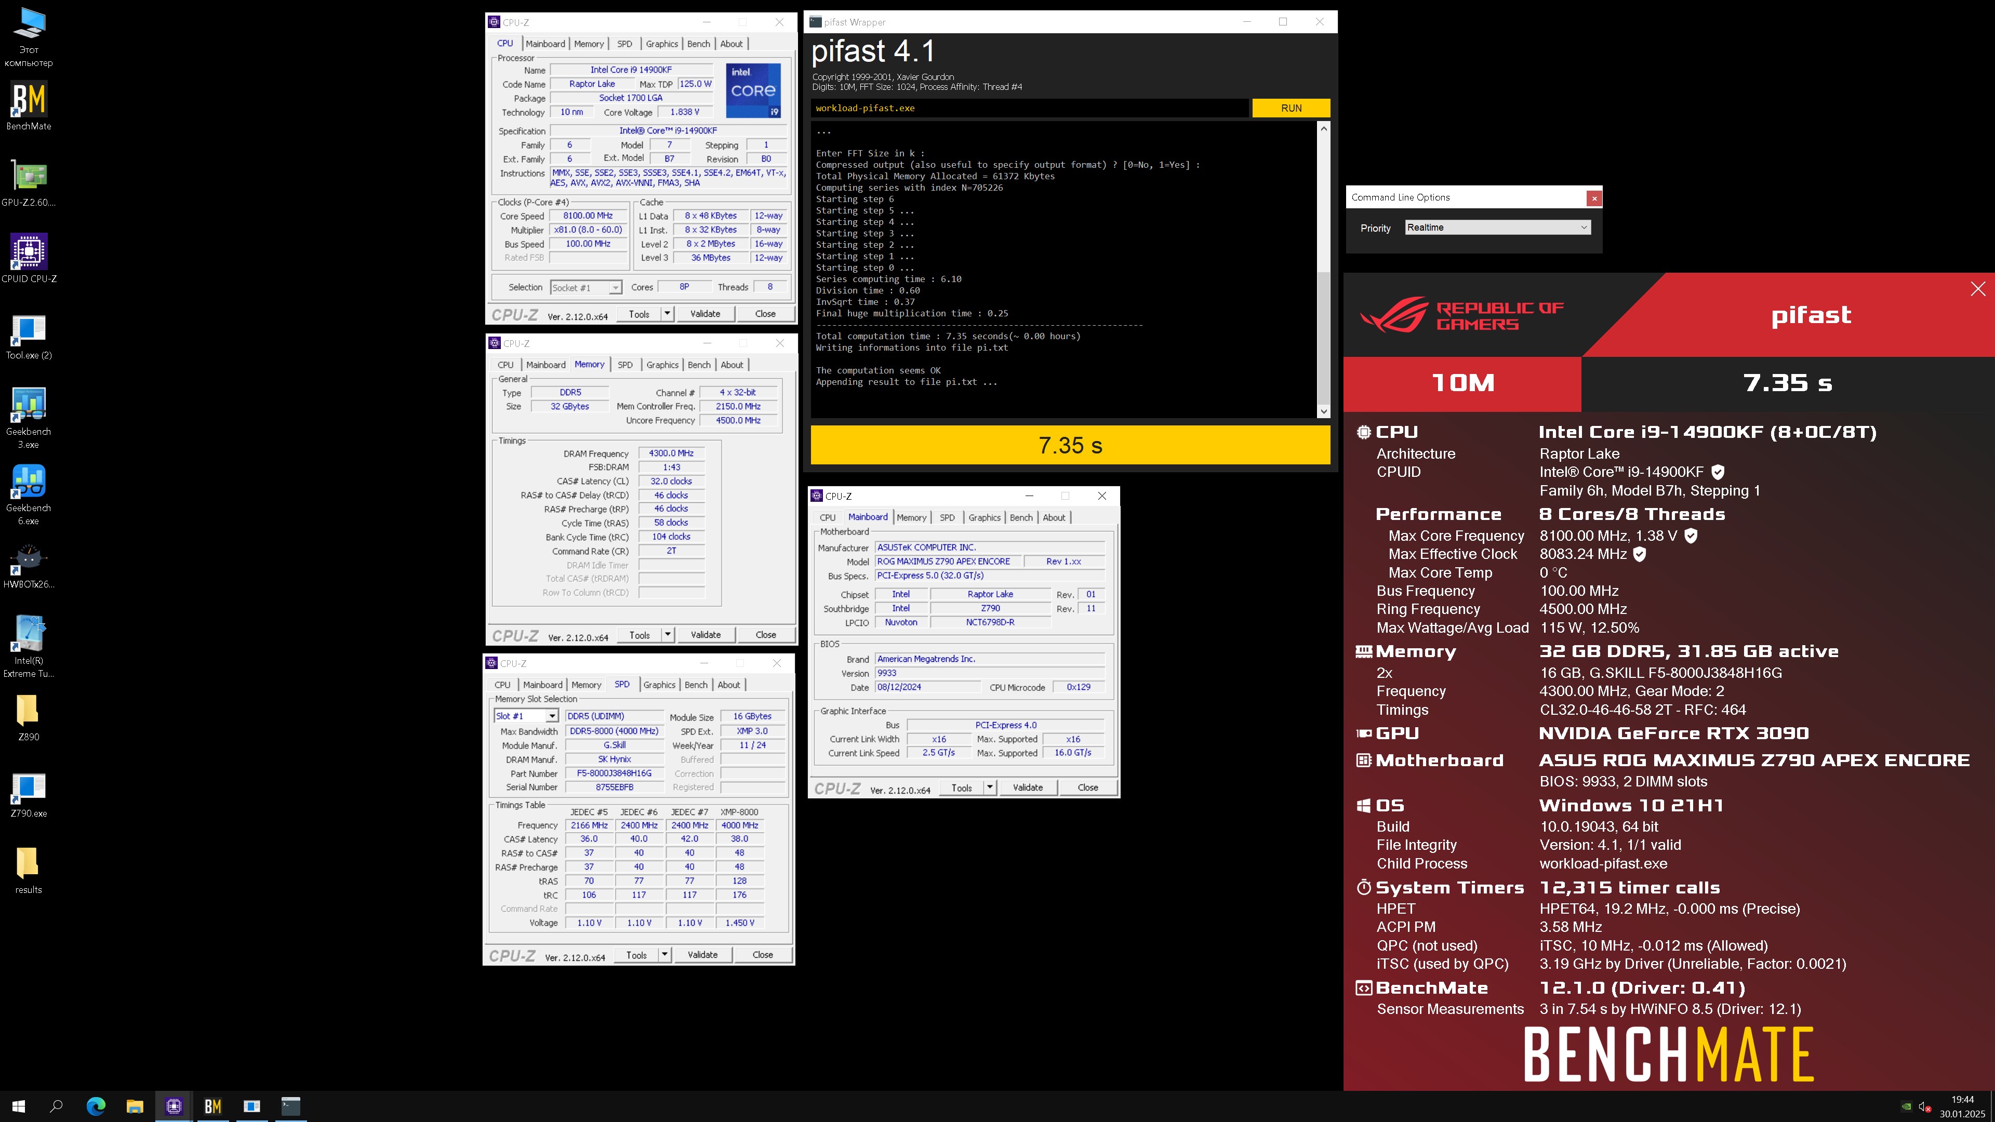Open the BenchMate desktop shortcut
Image resolution: width=1995 pixels, height=1122 pixels.
coord(29,106)
